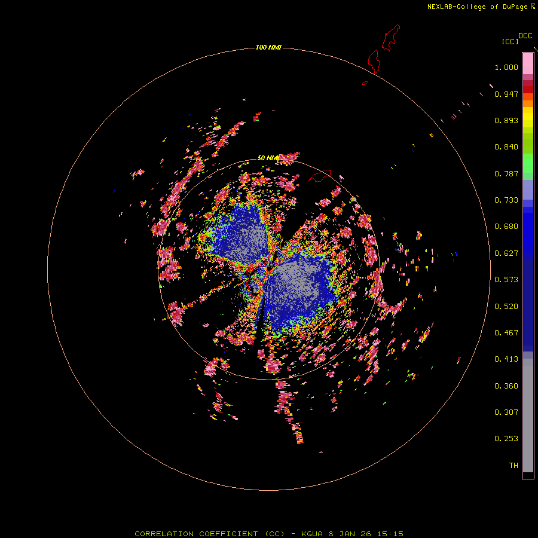This screenshot has width=538, height=538.
Task: Click the gray segment of the color bar
Action: tap(528, 415)
